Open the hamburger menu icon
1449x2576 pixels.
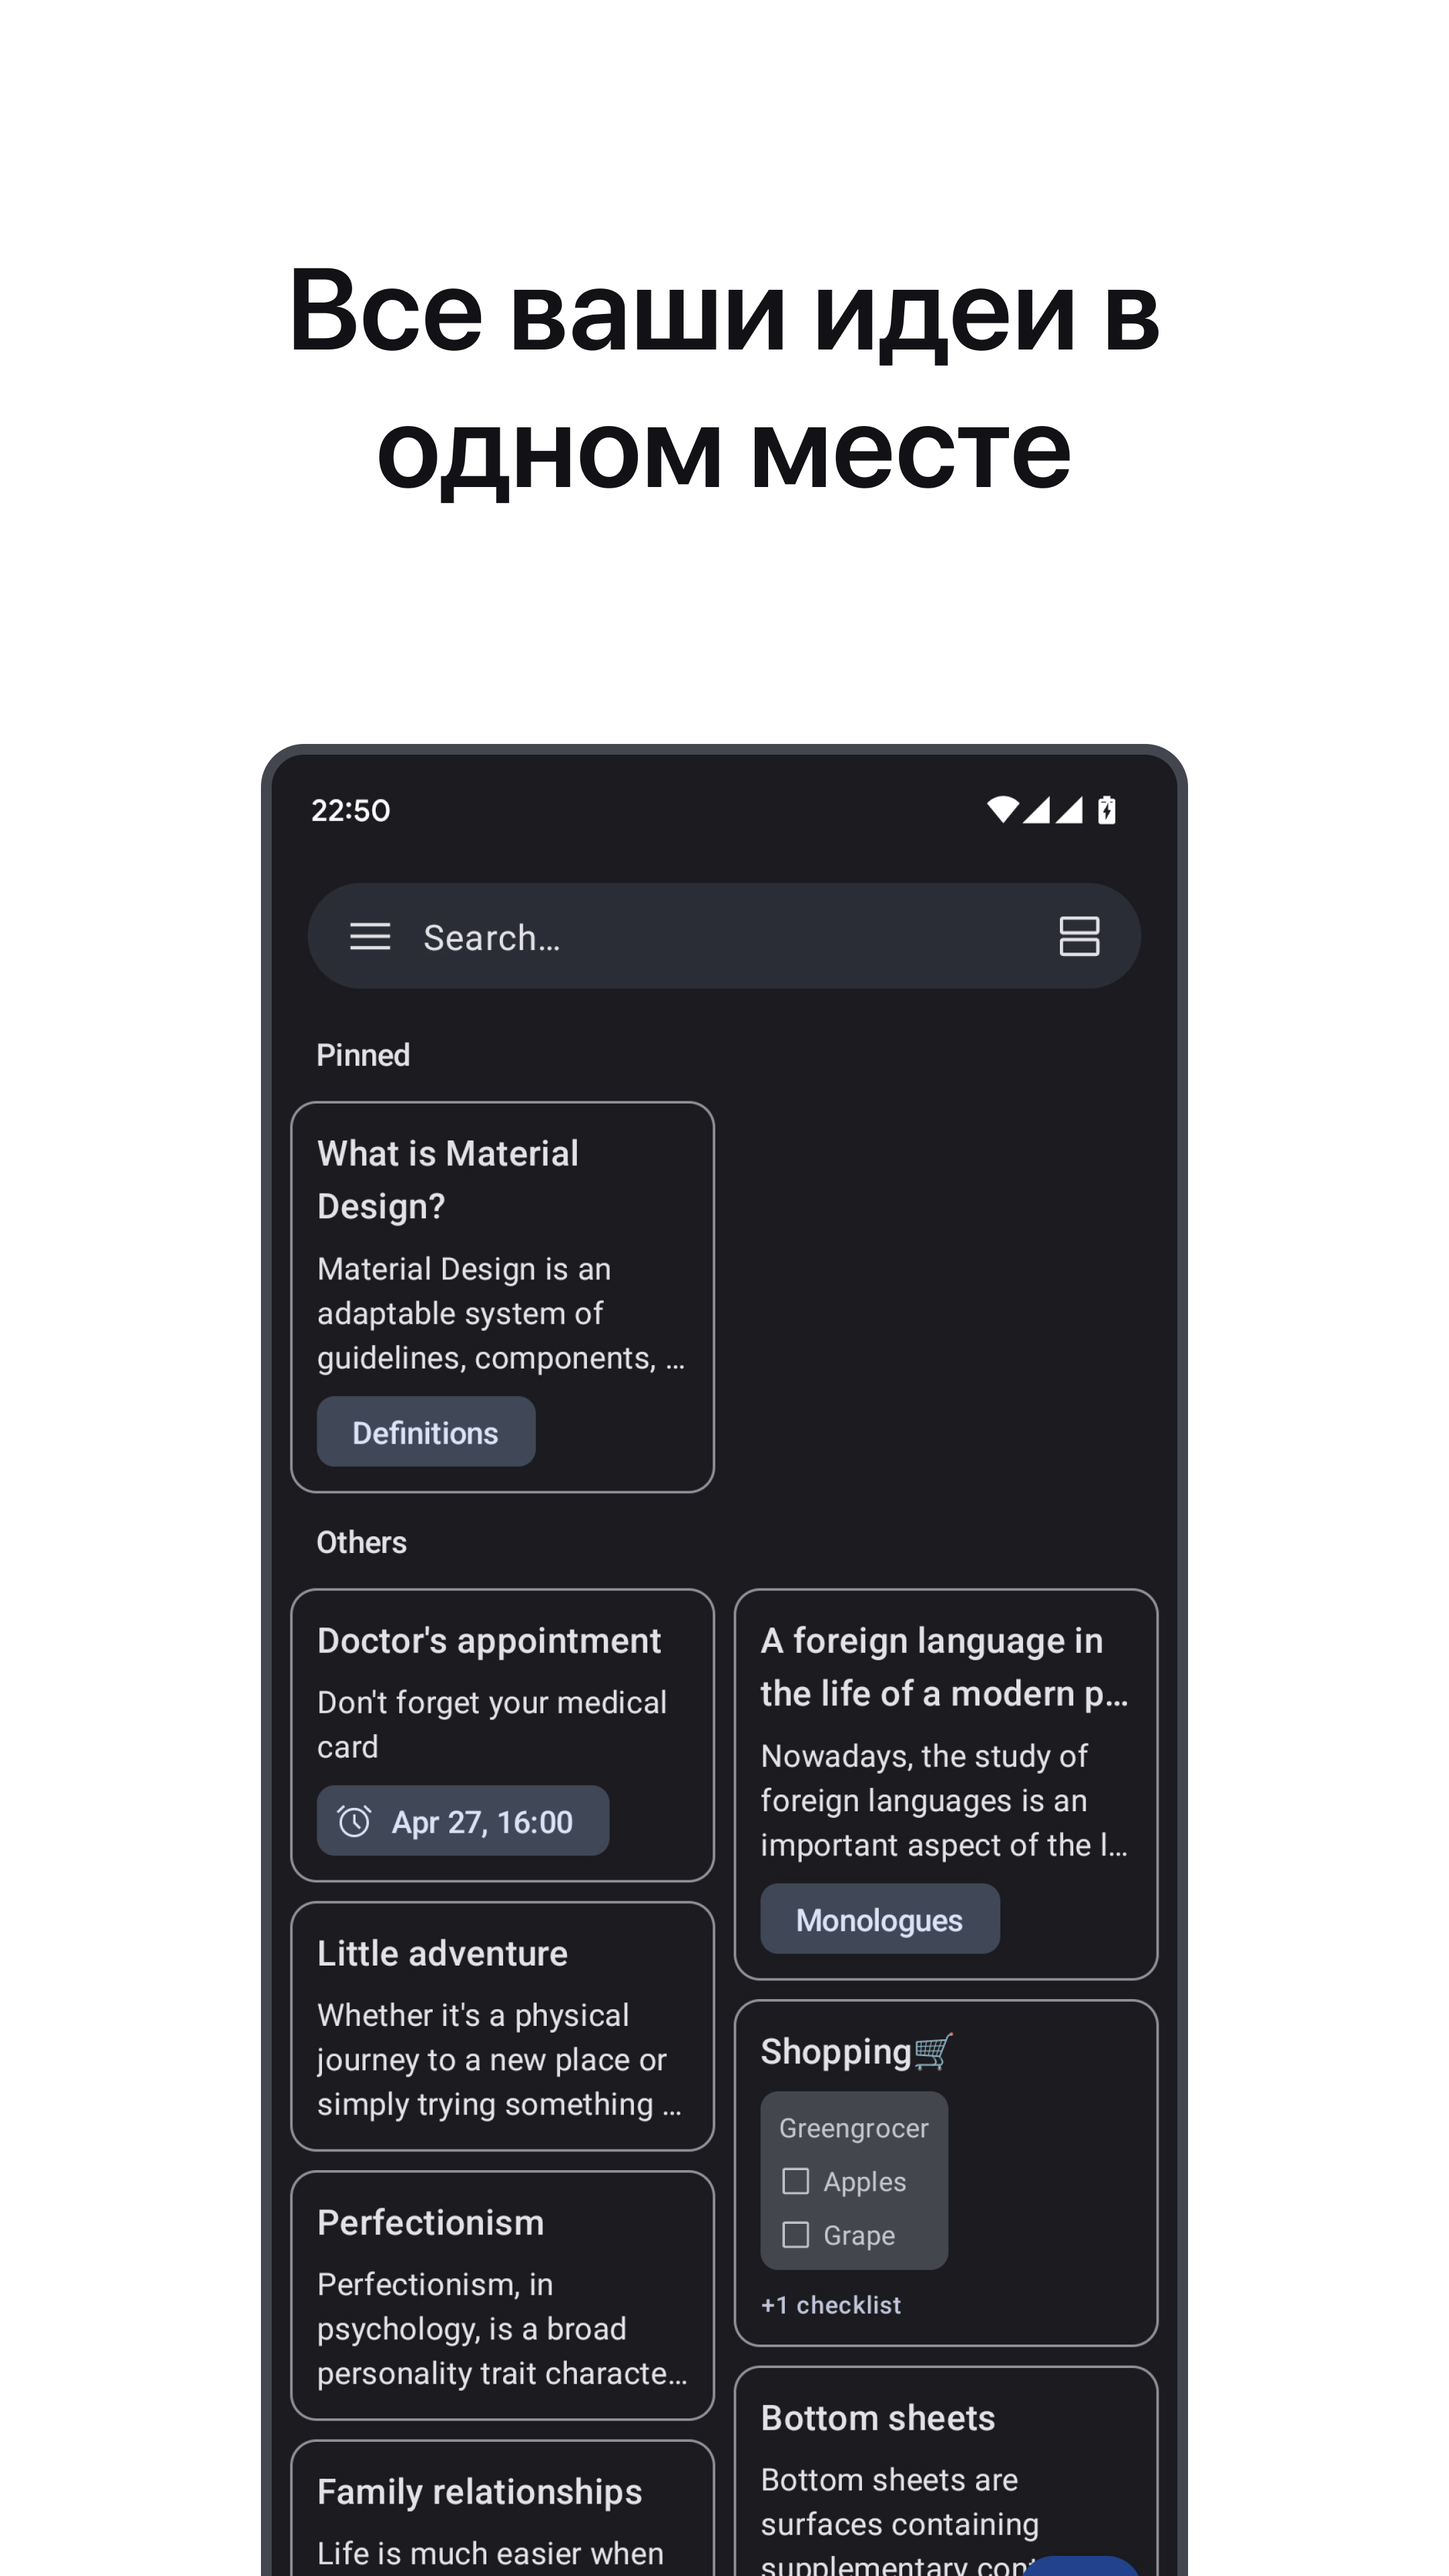[x=372, y=938]
